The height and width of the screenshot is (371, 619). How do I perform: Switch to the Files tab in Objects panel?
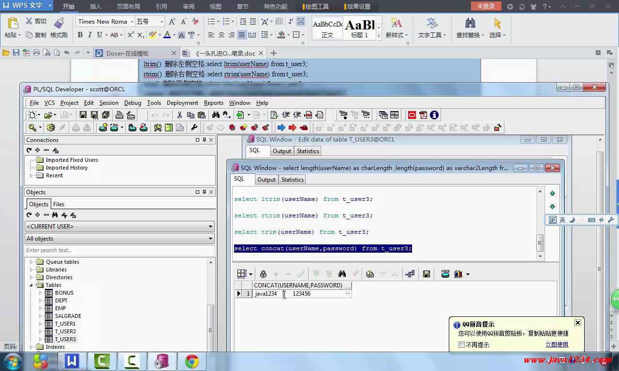click(x=59, y=204)
